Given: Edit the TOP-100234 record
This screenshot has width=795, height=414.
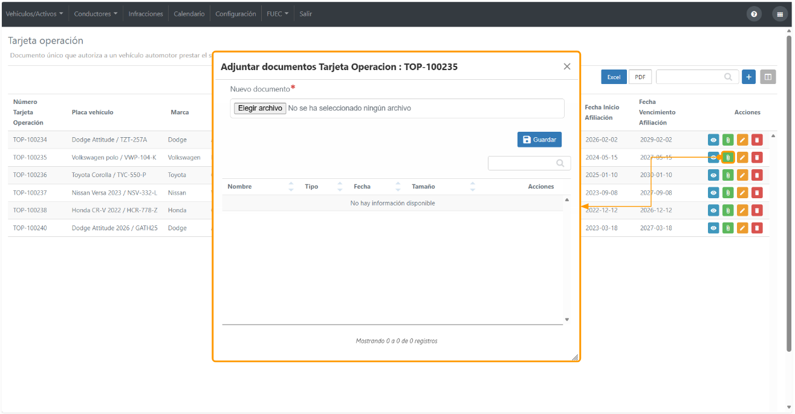Looking at the screenshot, I should (742, 140).
